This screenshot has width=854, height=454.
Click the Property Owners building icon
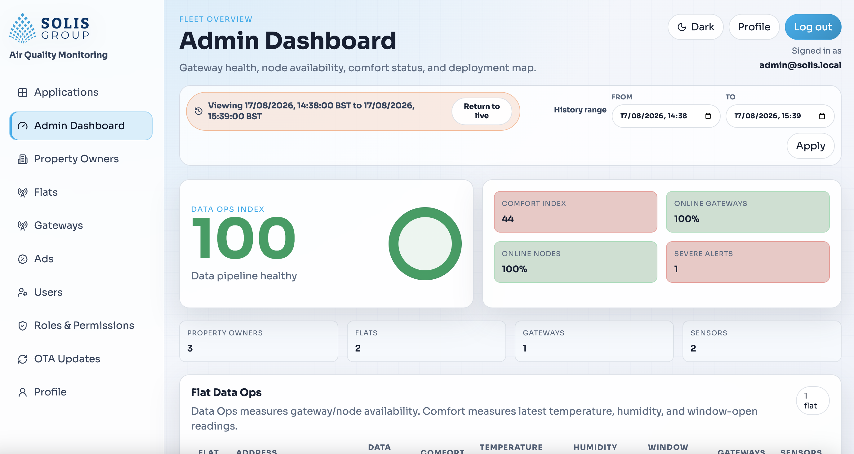(x=23, y=159)
